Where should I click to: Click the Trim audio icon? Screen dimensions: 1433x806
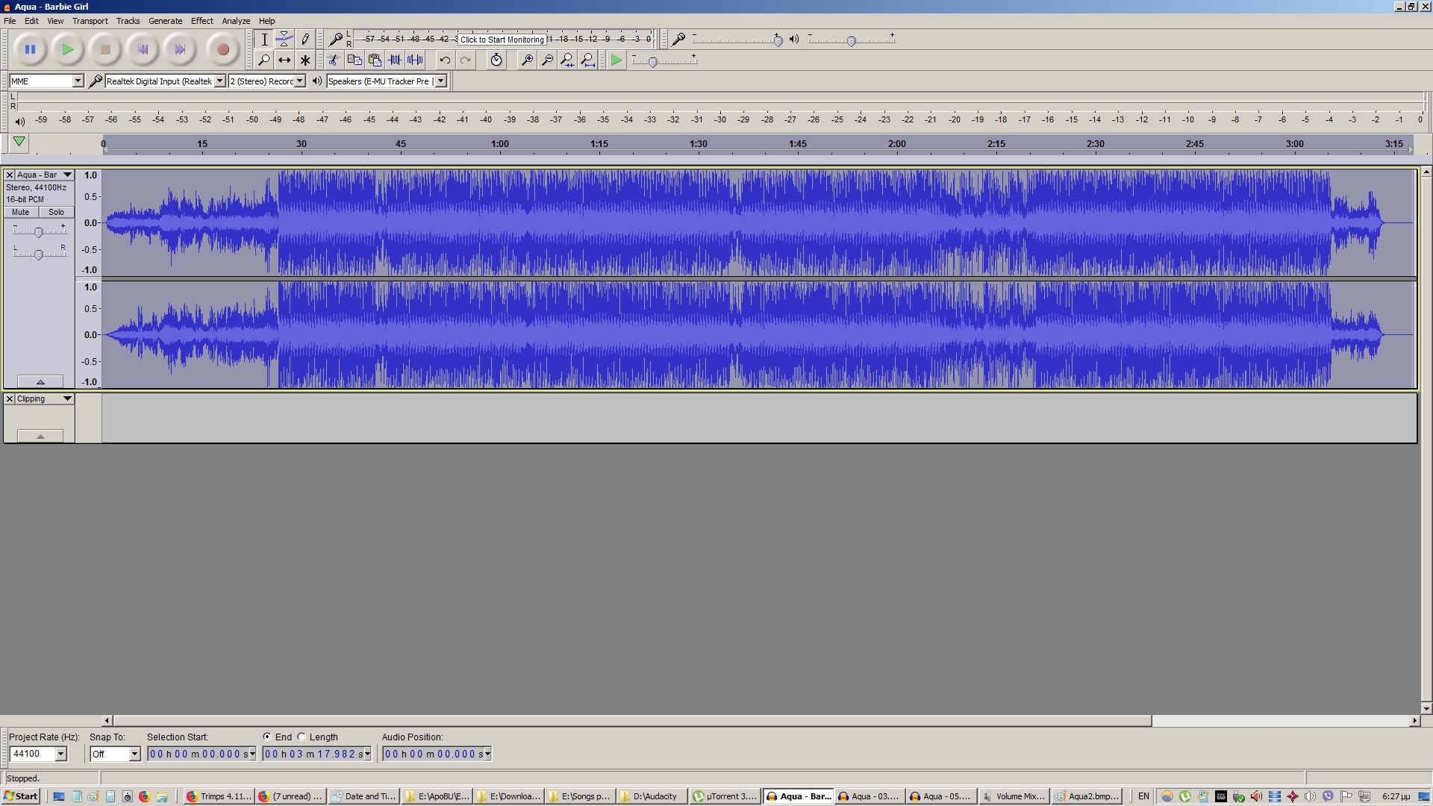pyautogui.click(x=395, y=60)
